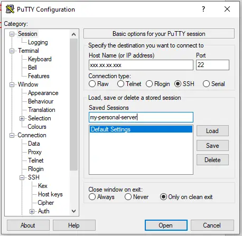Expand the Auth tree node
The height and width of the screenshot is (236, 242).
[32, 211]
